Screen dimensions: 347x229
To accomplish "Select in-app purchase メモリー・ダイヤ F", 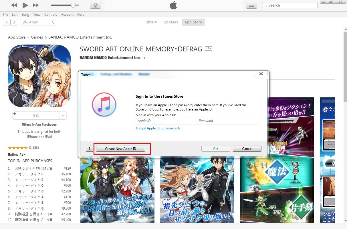I will click(x=39, y=174).
